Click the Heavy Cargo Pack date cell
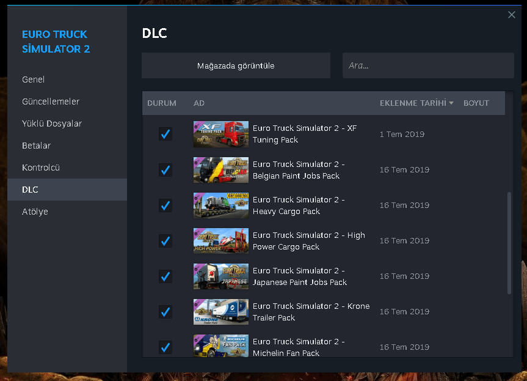This screenshot has height=381, width=527. 404,205
